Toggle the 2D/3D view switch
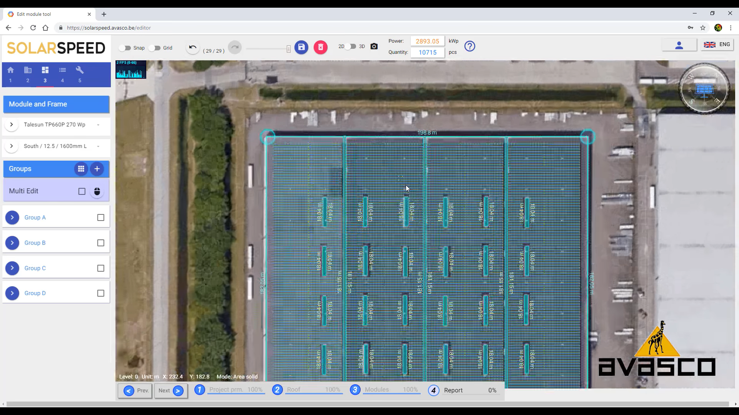The height and width of the screenshot is (415, 739). point(351,46)
